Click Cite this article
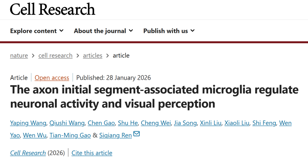Screen dimensions: 308x157 tap(92, 153)
